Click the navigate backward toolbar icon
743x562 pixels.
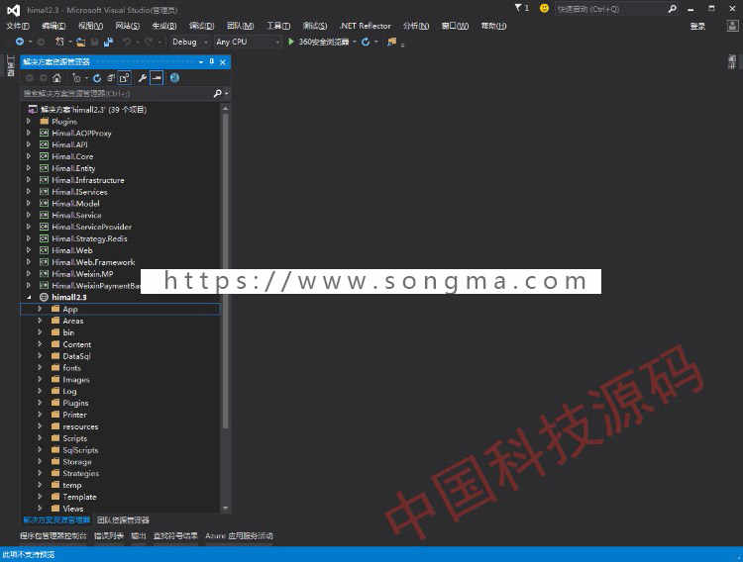(20, 42)
